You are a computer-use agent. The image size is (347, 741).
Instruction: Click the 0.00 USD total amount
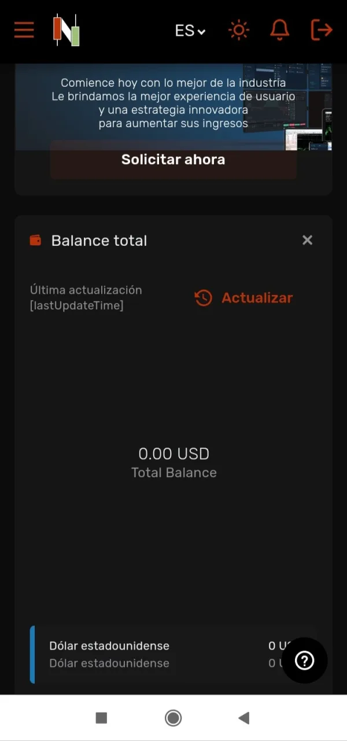173,454
